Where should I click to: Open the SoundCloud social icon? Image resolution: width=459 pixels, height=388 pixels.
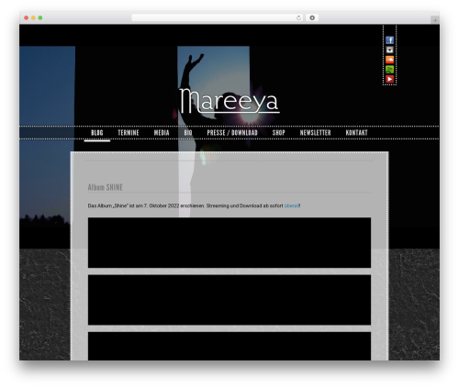point(389,60)
